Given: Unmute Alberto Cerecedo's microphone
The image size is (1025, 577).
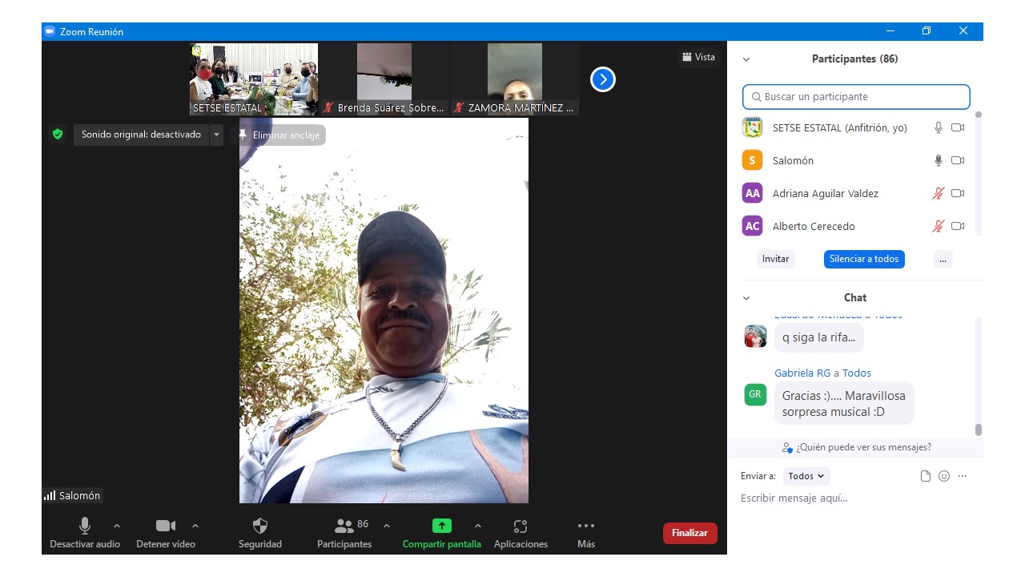Looking at the screenshot, I should [939, 226].
